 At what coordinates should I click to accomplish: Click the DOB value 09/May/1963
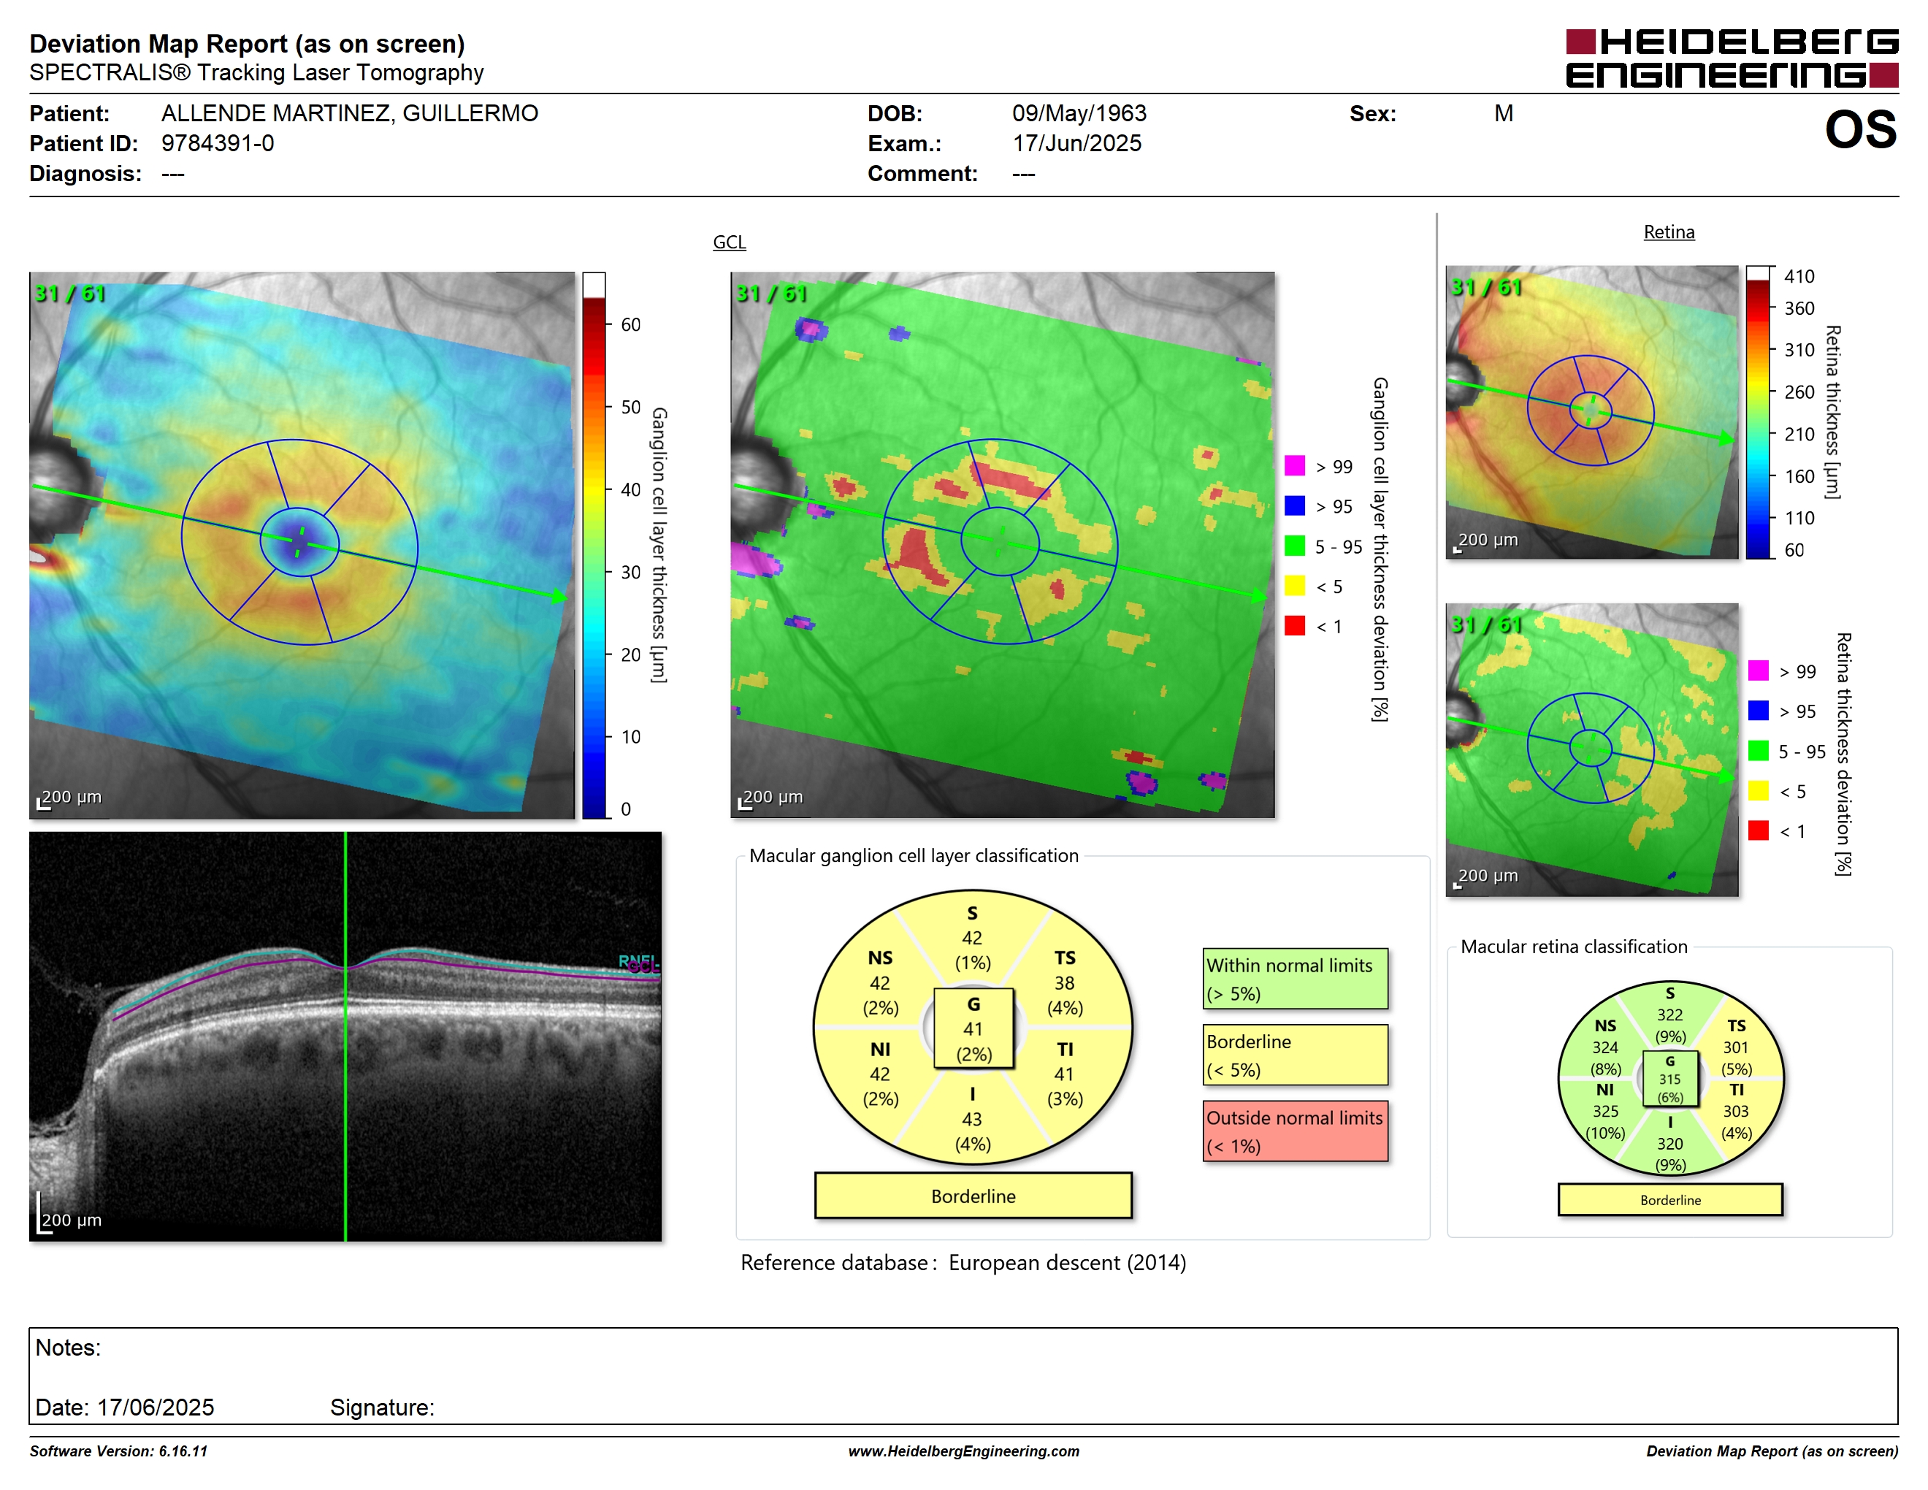(1079, 113)
